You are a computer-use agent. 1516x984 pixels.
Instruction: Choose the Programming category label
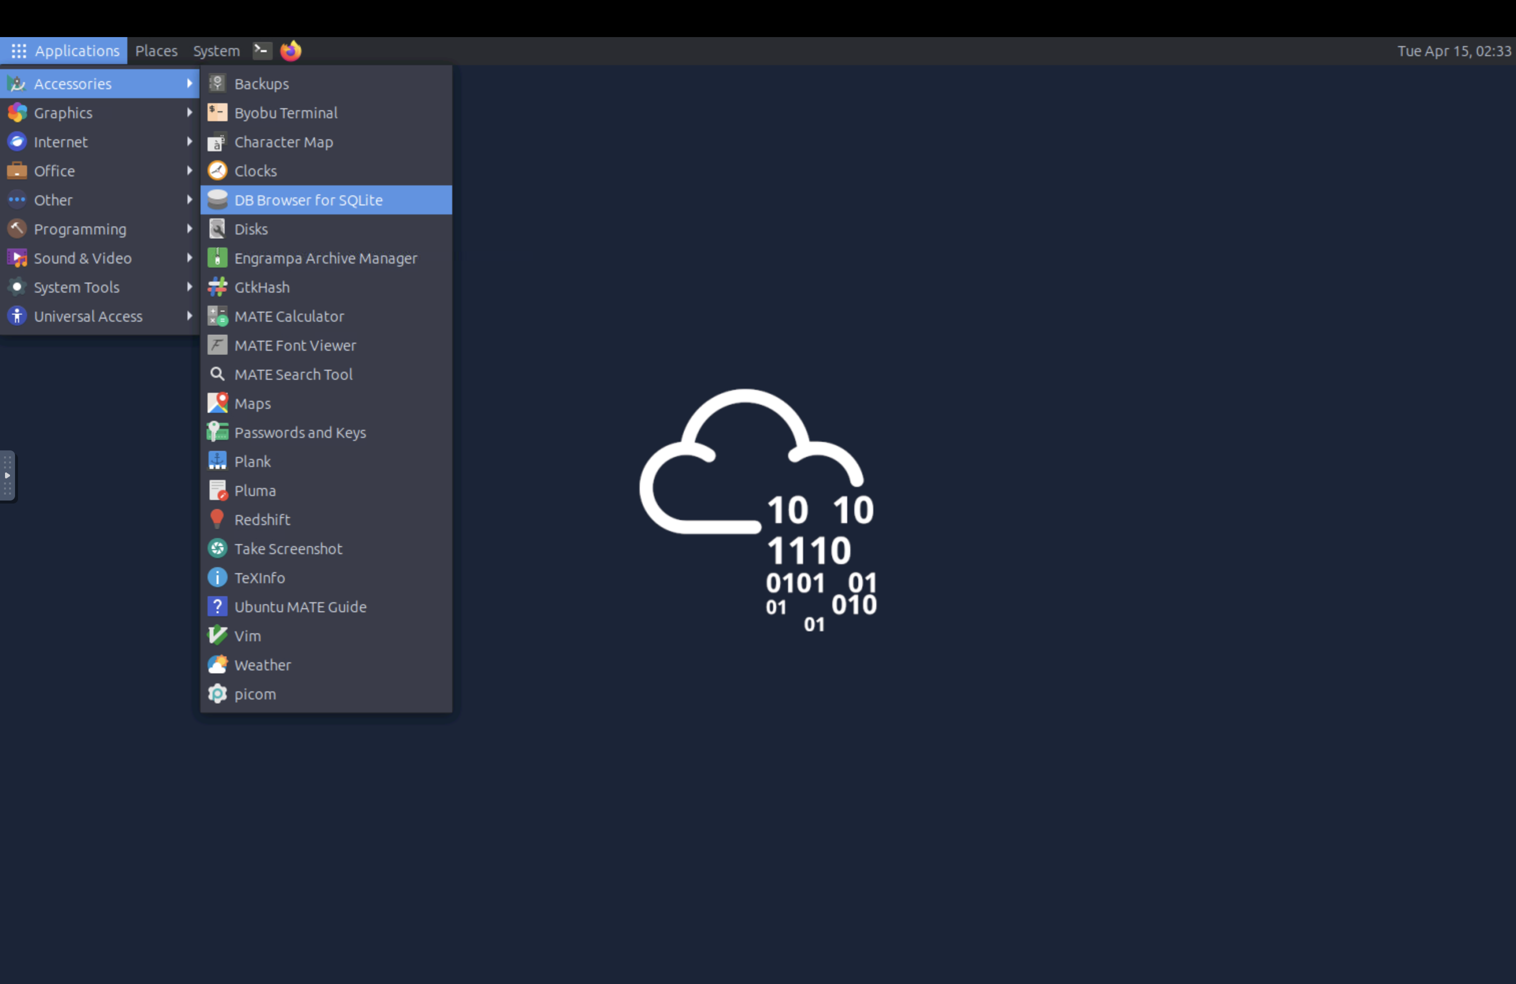pyautogui.click(x=80, y=229)
